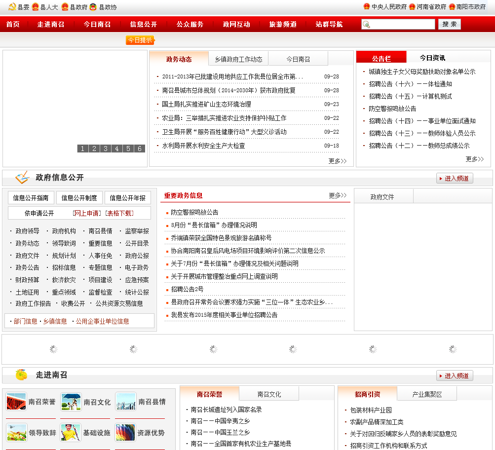495x450 pixels.
Task: Open the 走进南召 navigation menu
Action: coord(51,24)
